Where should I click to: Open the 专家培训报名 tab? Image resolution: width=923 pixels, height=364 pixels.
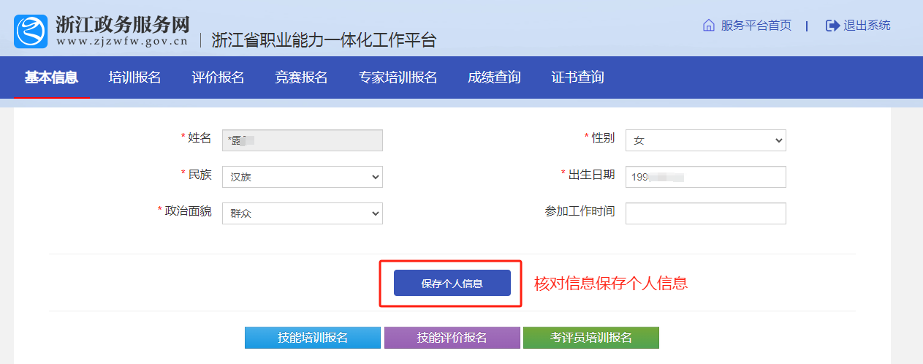click(x=398, y=77)
